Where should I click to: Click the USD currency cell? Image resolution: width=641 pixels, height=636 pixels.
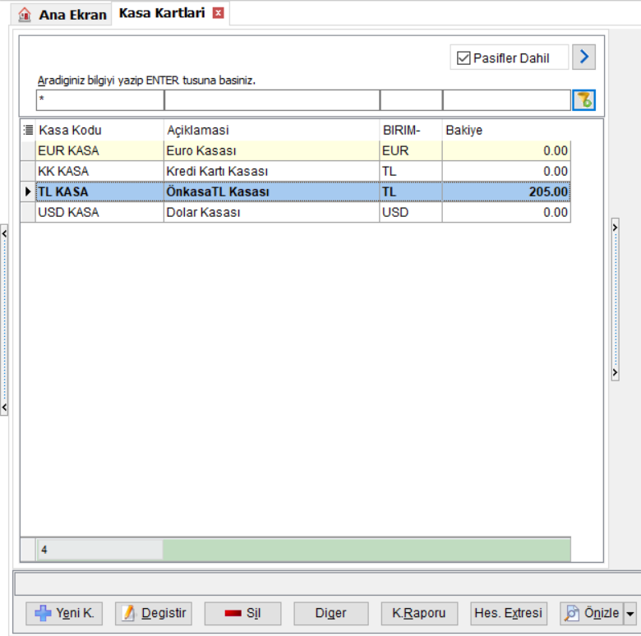[411, 212]
